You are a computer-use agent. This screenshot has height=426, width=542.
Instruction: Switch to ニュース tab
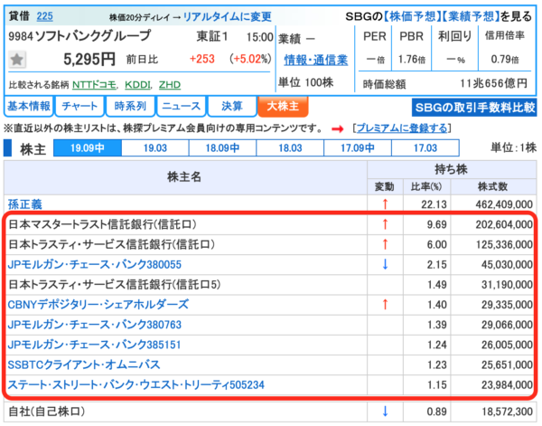(x=182, y=106)
